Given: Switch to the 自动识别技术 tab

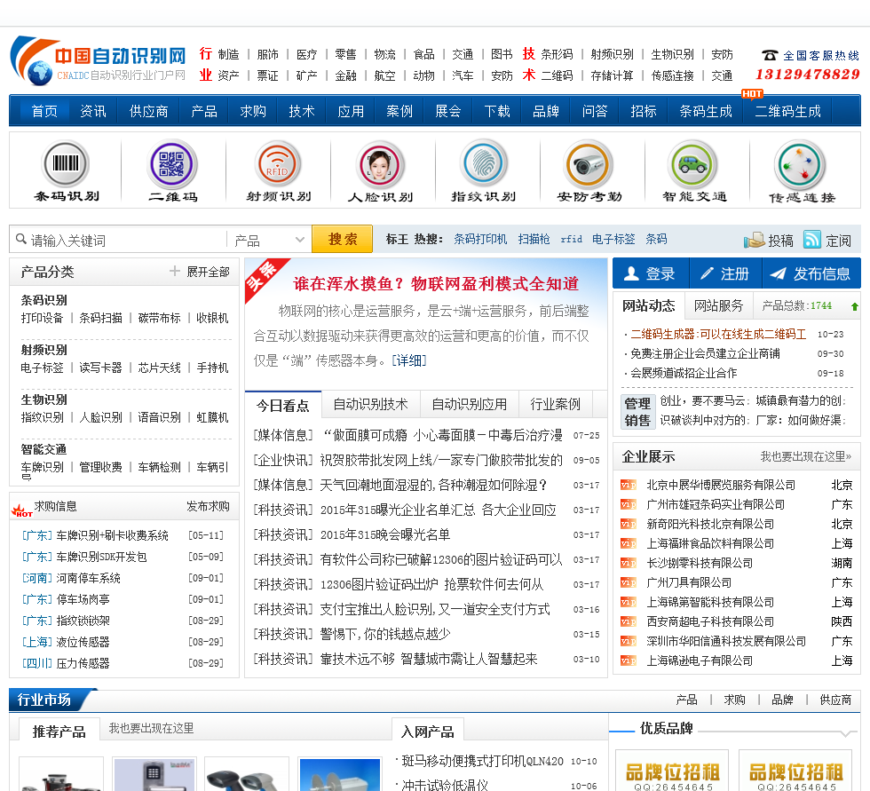Looking at the screenshot, I should coord(371,404).
